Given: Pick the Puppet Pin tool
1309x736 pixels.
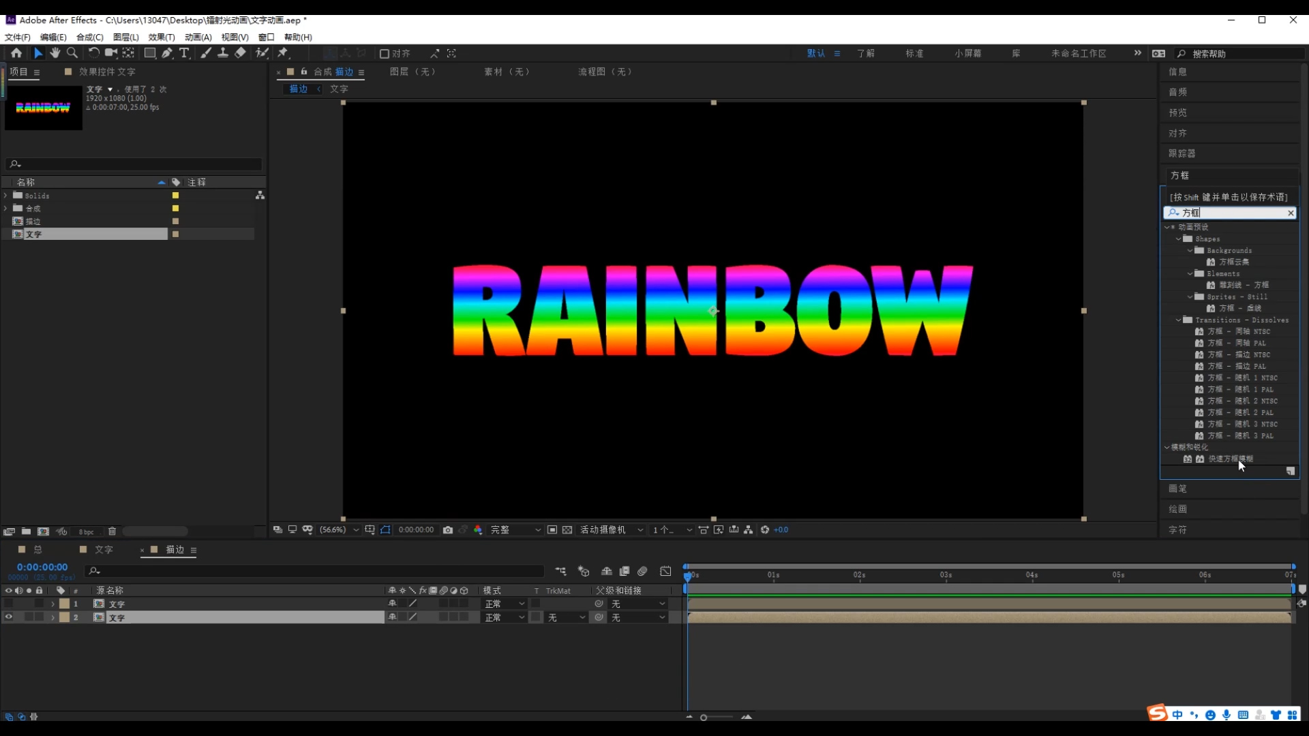Looking at the screenshot, I should pyautogui.click(x=283, y=53).
